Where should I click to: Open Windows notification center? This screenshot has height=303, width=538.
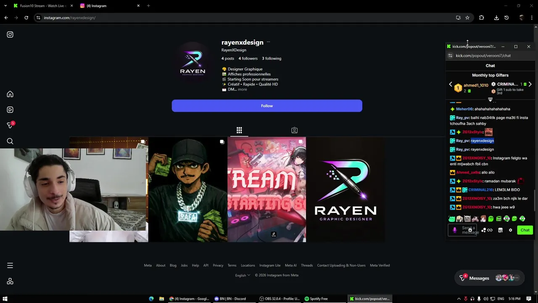point(529,299)
